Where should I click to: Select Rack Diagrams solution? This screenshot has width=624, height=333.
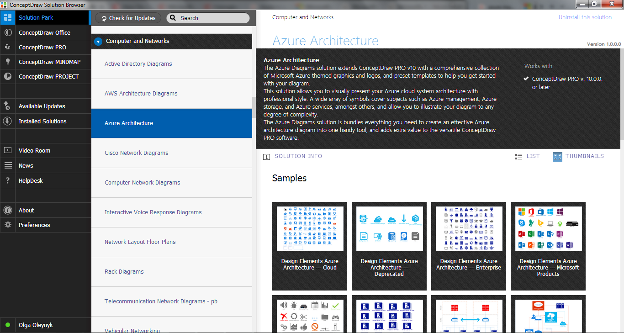[172, 272]
